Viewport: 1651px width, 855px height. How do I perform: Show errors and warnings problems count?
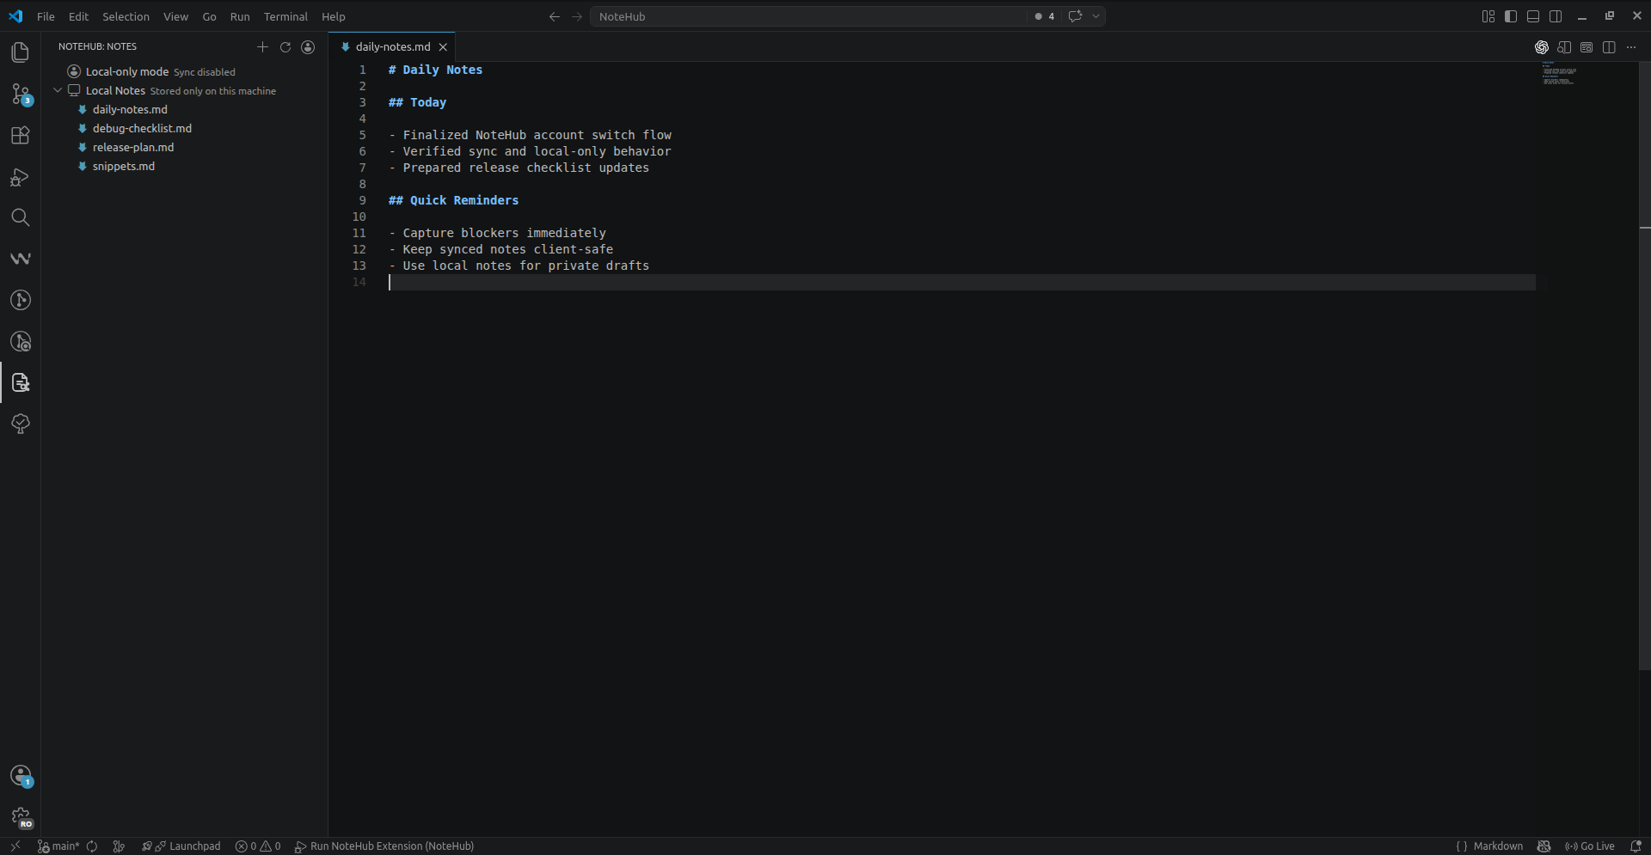(x=258, y=846)
